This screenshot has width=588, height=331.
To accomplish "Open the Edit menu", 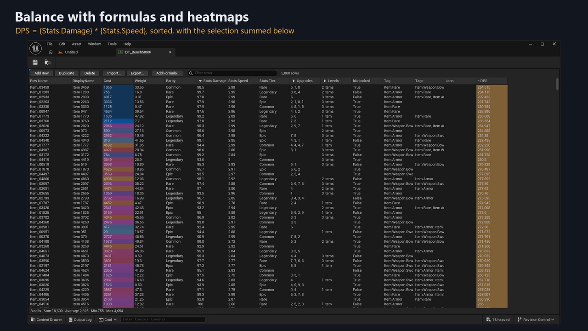I will click(62, 44).
